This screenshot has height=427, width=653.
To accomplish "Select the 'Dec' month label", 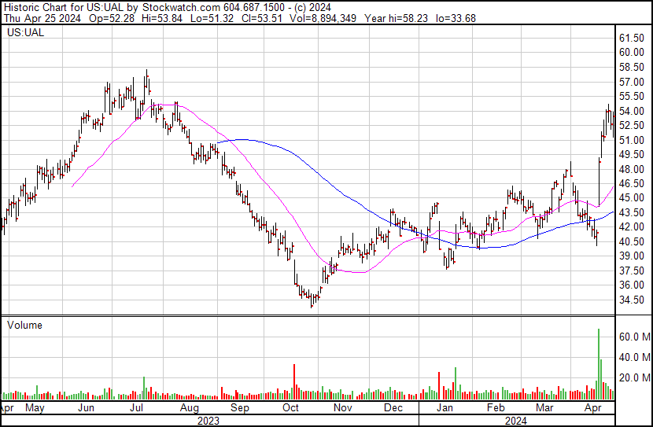I will pyautogui.click(x=393, y=408).
